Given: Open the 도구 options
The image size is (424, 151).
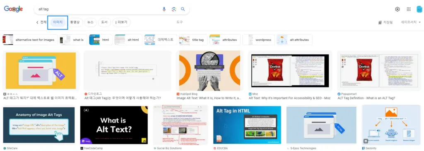Looking at the screenshot, I should 180,22.
